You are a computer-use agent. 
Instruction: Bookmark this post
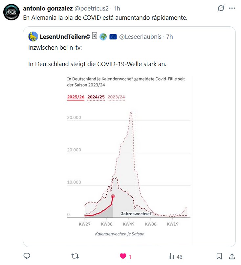(x=219, y=256)
